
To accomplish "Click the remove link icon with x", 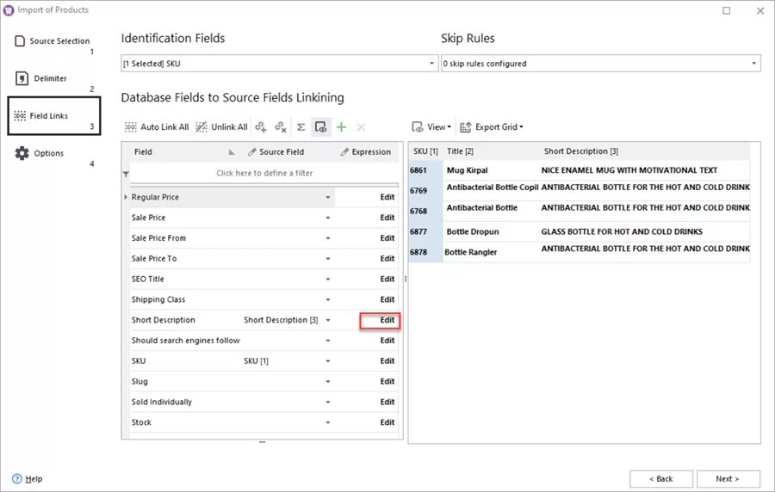I will point(281,127).
